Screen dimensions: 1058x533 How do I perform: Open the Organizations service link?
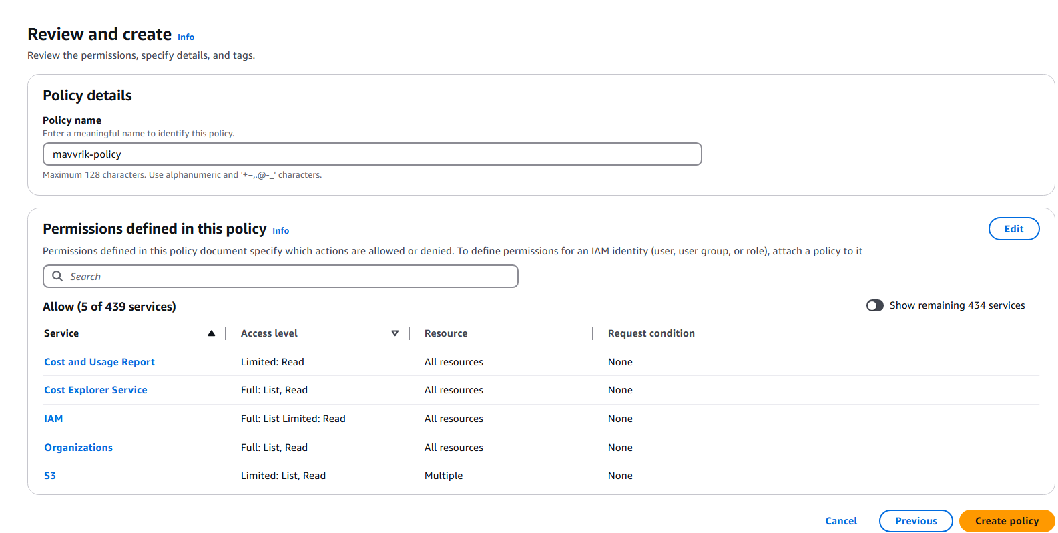(78, 448)
